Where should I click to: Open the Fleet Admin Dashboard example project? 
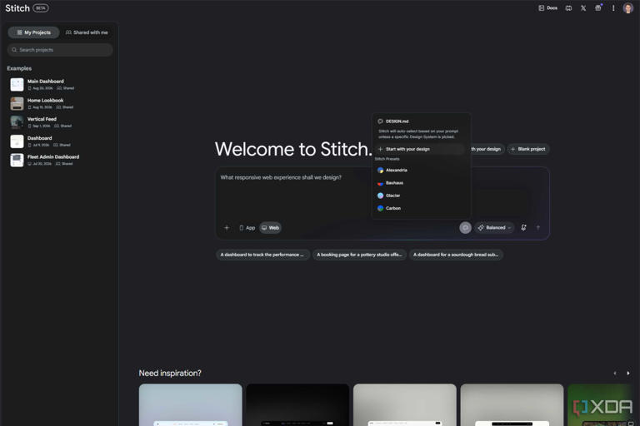(x=60, y=160)
